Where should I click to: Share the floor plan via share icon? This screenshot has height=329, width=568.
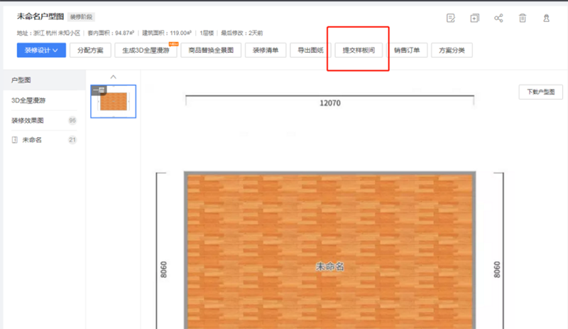(498, 18)
